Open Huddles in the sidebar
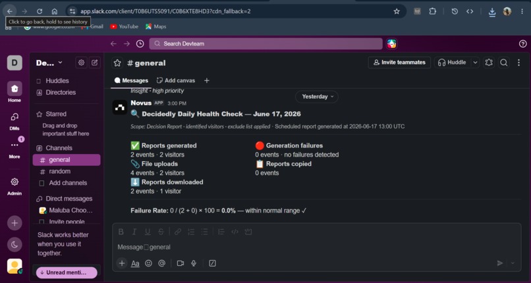The height and width of the screenshot is (283, 531). 67,81
